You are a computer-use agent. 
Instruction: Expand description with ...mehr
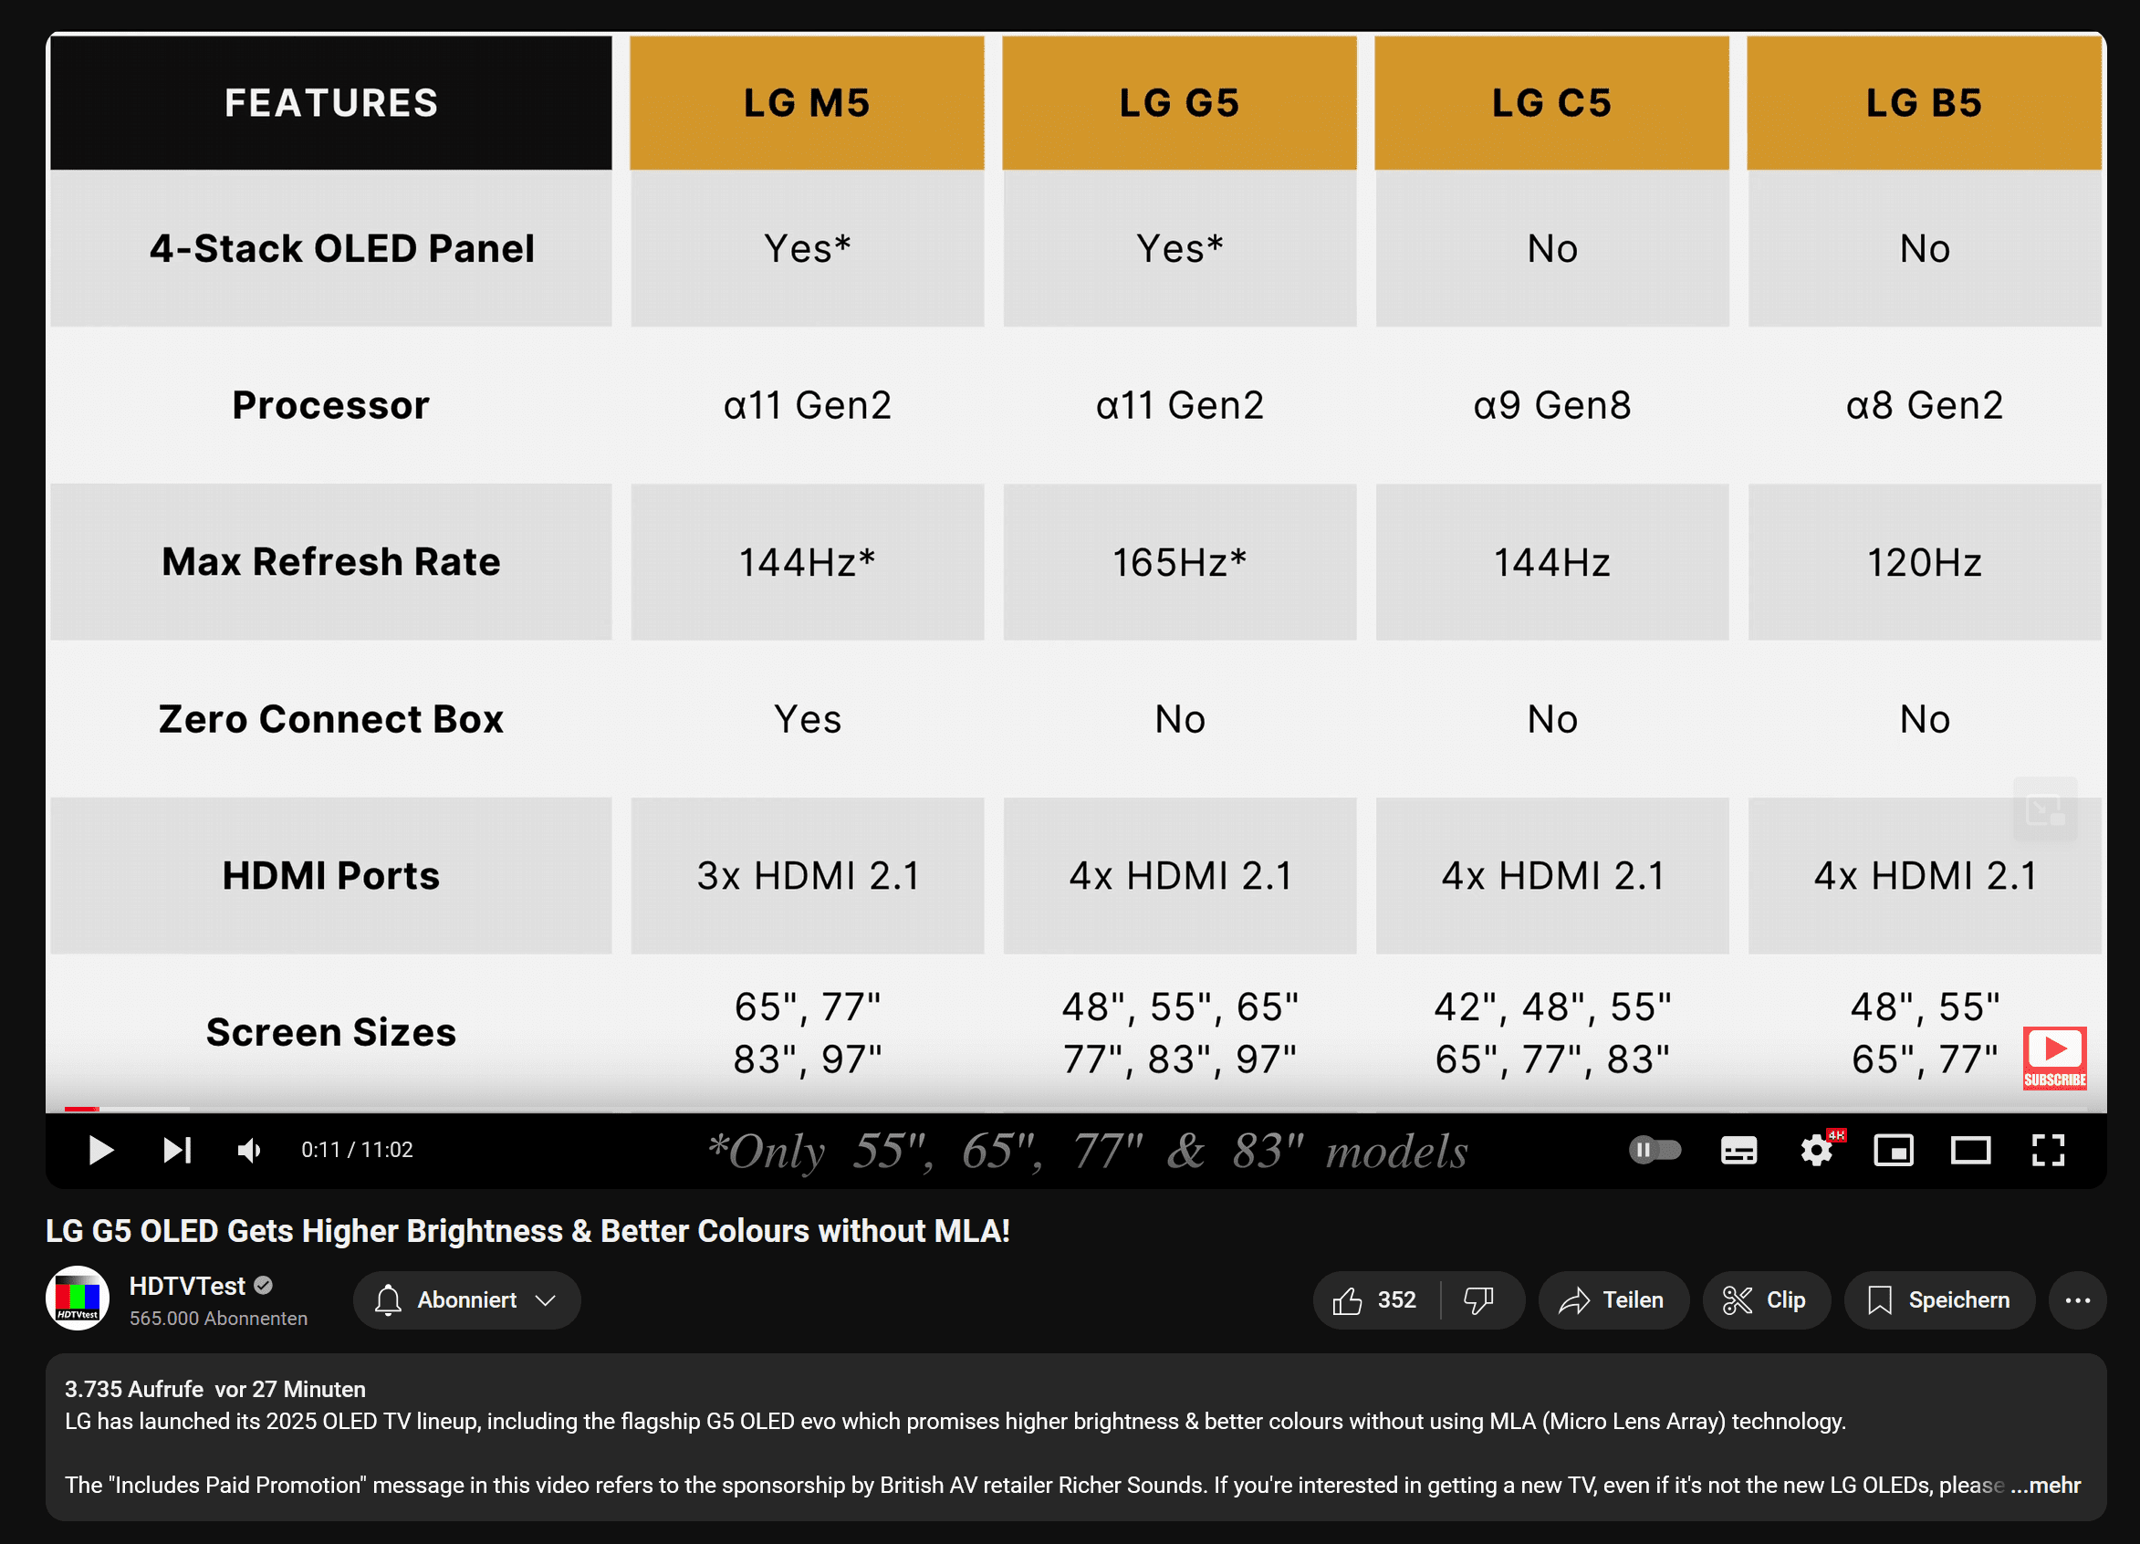point(2046,1485)
